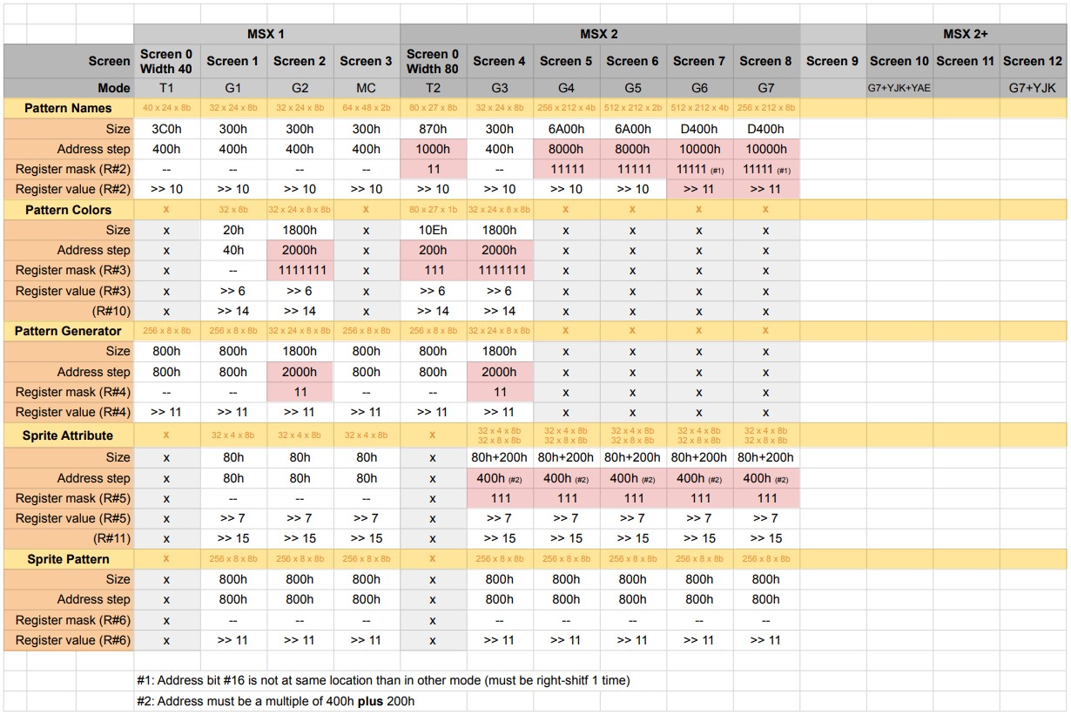Viewport: 1071px width, 715px height.
Task: Click the (R#10) row label
Action: click(x=69, y=311)
